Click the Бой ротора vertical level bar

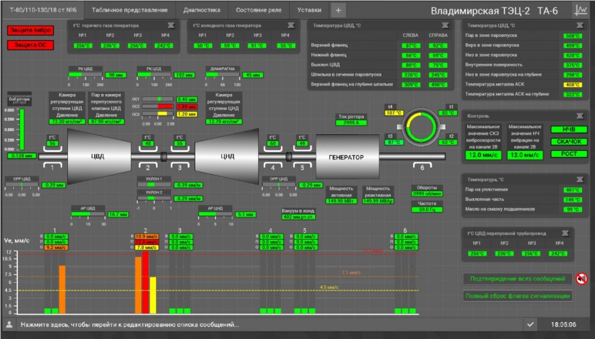coord(21,129)
